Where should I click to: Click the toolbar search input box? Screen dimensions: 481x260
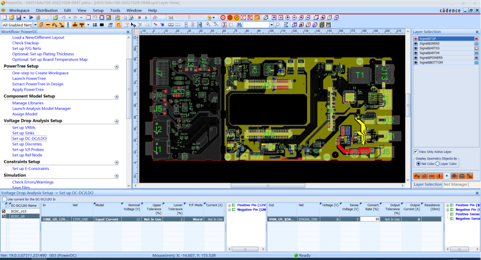click(256, 25)
